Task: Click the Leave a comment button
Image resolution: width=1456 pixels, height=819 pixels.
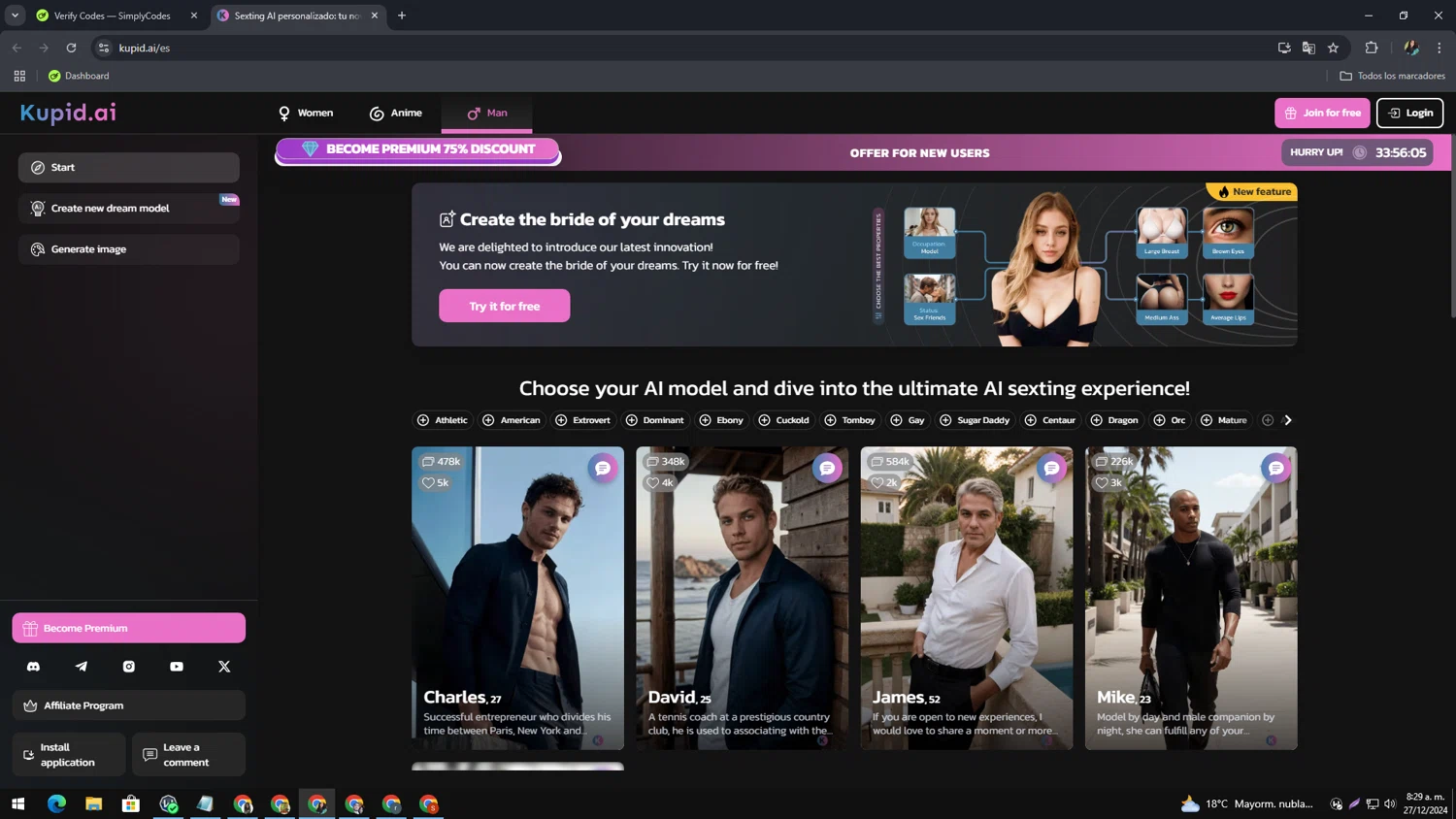Action: pos(188,754)
